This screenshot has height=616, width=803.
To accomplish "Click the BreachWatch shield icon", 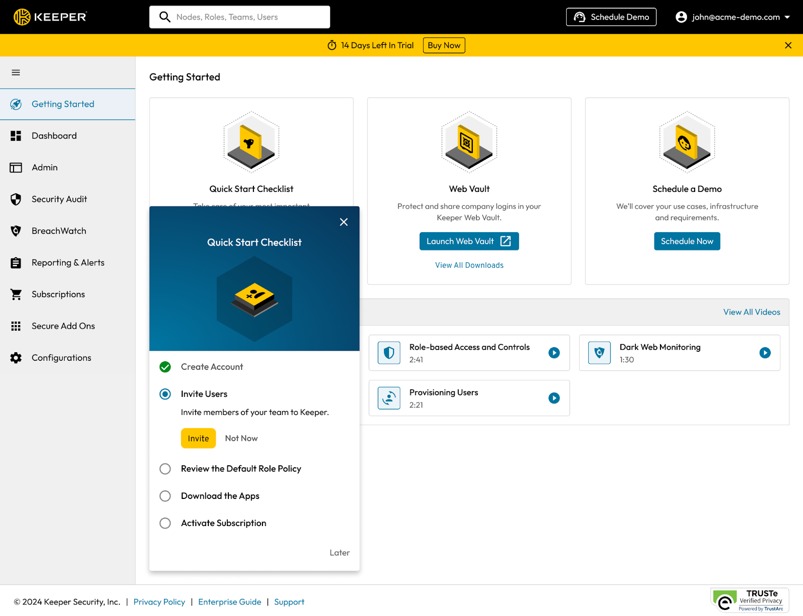I will pyautogui.click(x=16, y=231).
